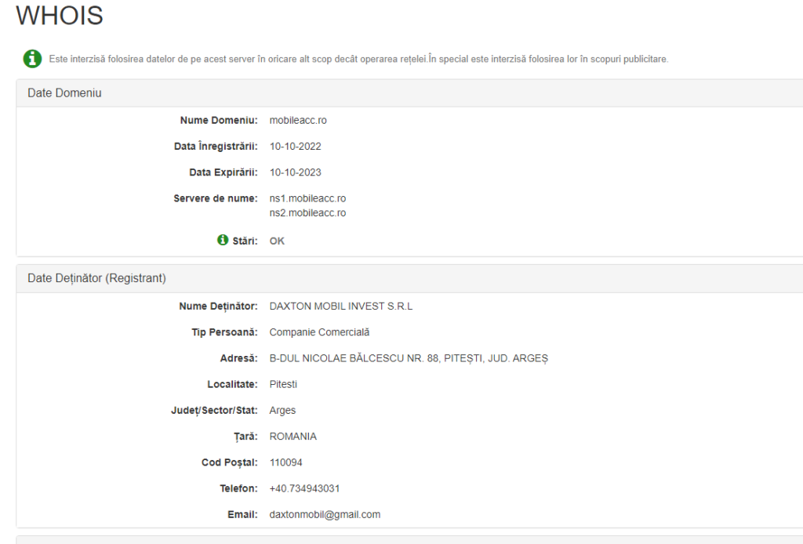Click the green info icon beside the notice
This screenshot has height=544, width=803.
point(32,58)
